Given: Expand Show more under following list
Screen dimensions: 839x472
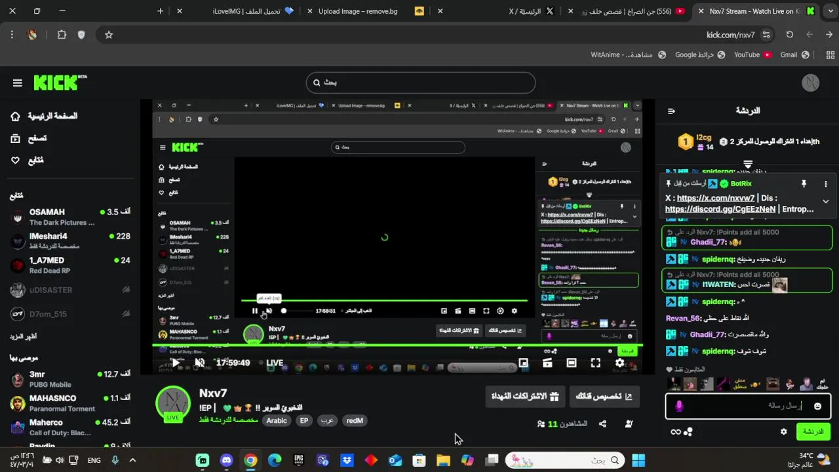Looking at the screenshot, I should pos(23,336).
